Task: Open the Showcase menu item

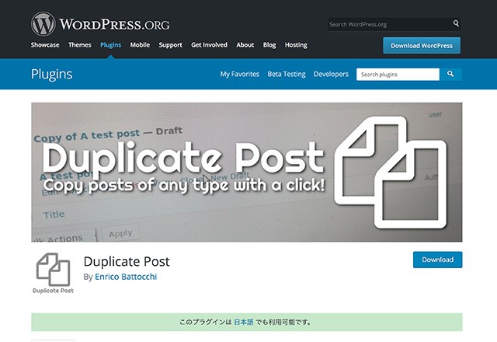Action: (x=45, y=45)
